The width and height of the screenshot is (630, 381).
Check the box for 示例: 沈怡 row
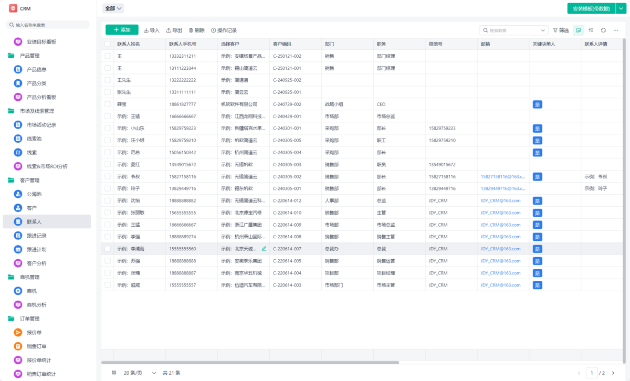point(108,200)
